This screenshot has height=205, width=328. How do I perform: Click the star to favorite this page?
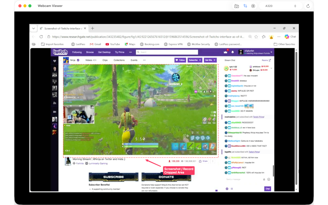(256, 37)
